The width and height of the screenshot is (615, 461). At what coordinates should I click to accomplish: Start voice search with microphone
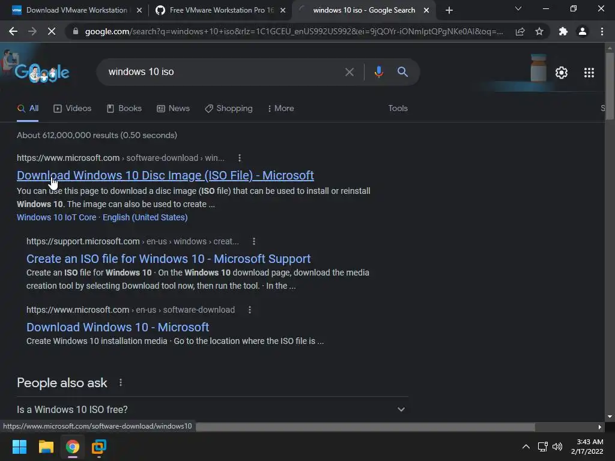[378, 72]
